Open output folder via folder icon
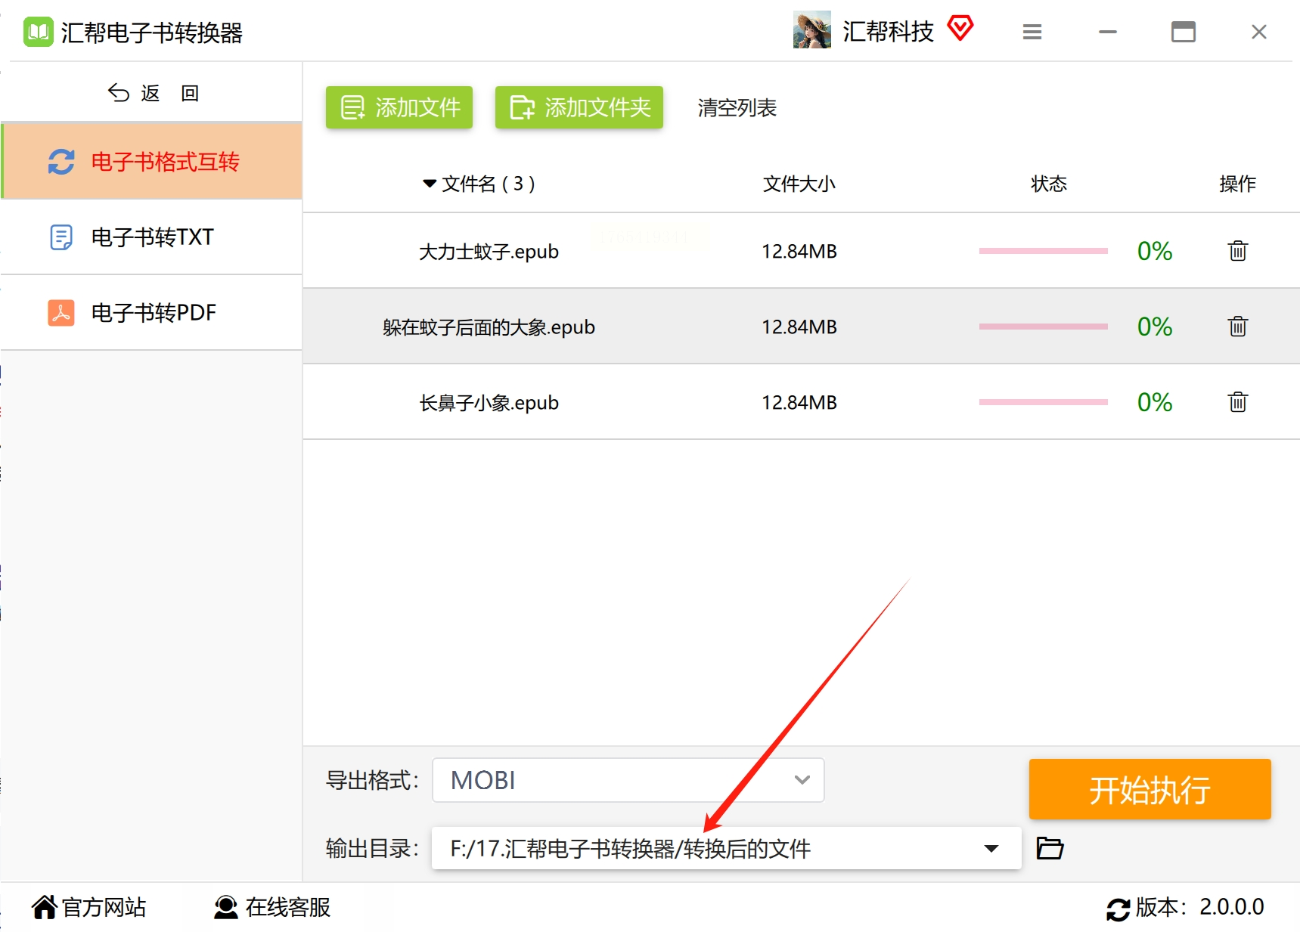 1050,848
